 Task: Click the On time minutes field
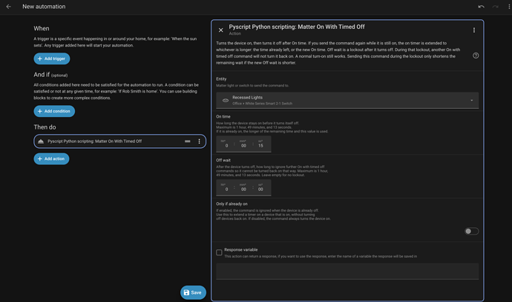coord(243,144)
